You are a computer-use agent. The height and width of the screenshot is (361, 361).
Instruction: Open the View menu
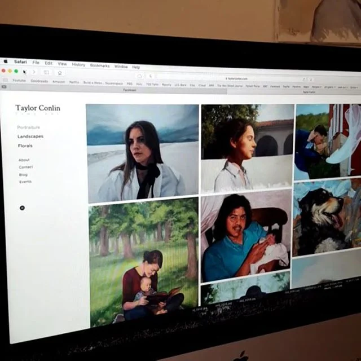click(62, 64)
